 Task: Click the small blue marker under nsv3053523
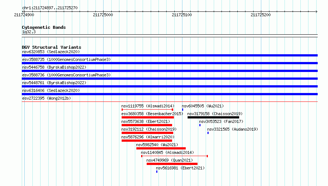coord(200,125)
